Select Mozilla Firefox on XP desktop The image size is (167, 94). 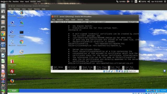(x=12, y=82)
